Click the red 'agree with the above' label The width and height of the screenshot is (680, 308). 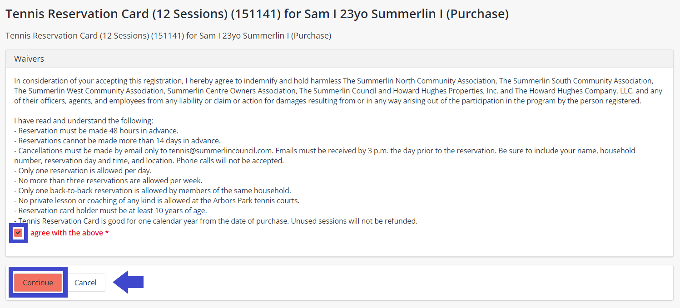tap(67, 233)
